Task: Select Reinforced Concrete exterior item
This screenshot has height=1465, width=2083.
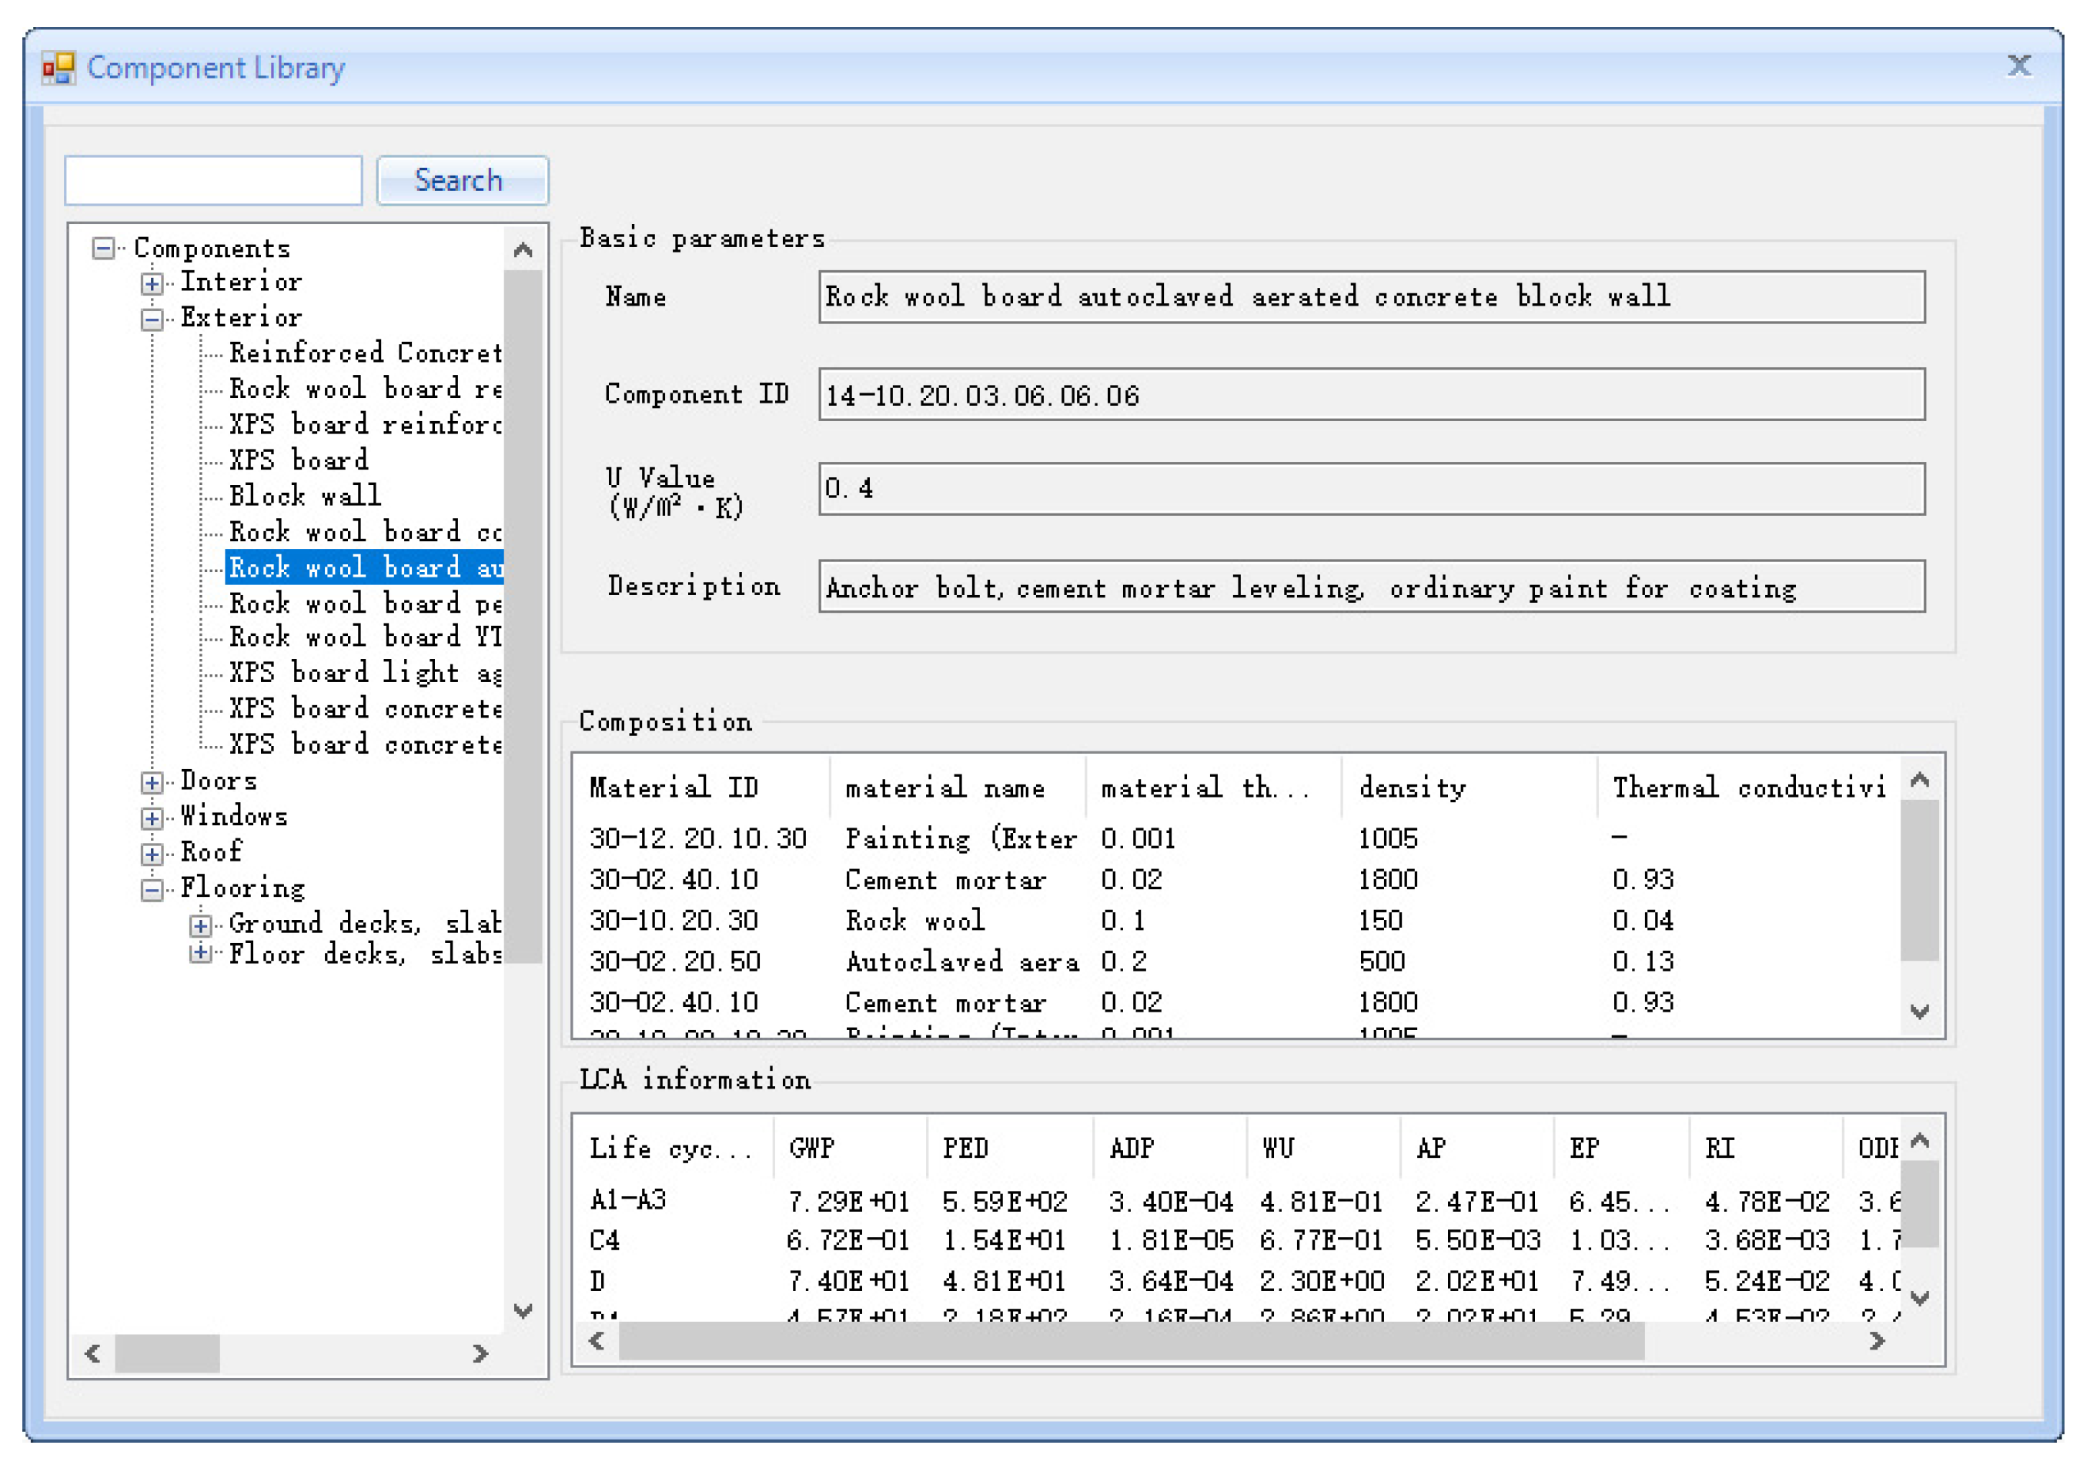Action: 363,353
